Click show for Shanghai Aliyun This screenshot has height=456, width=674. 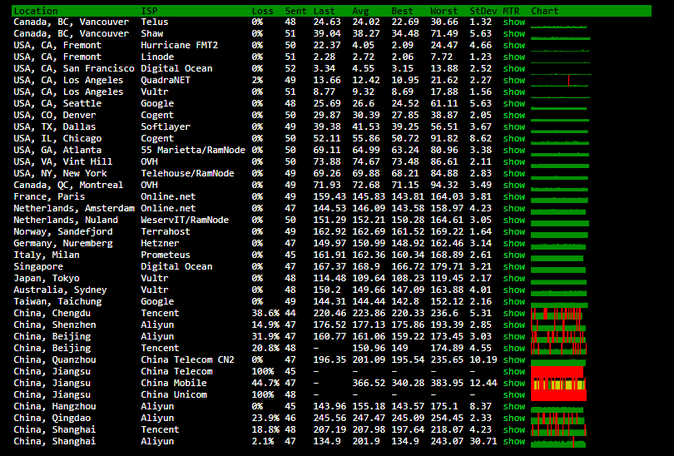click(514, 441)
